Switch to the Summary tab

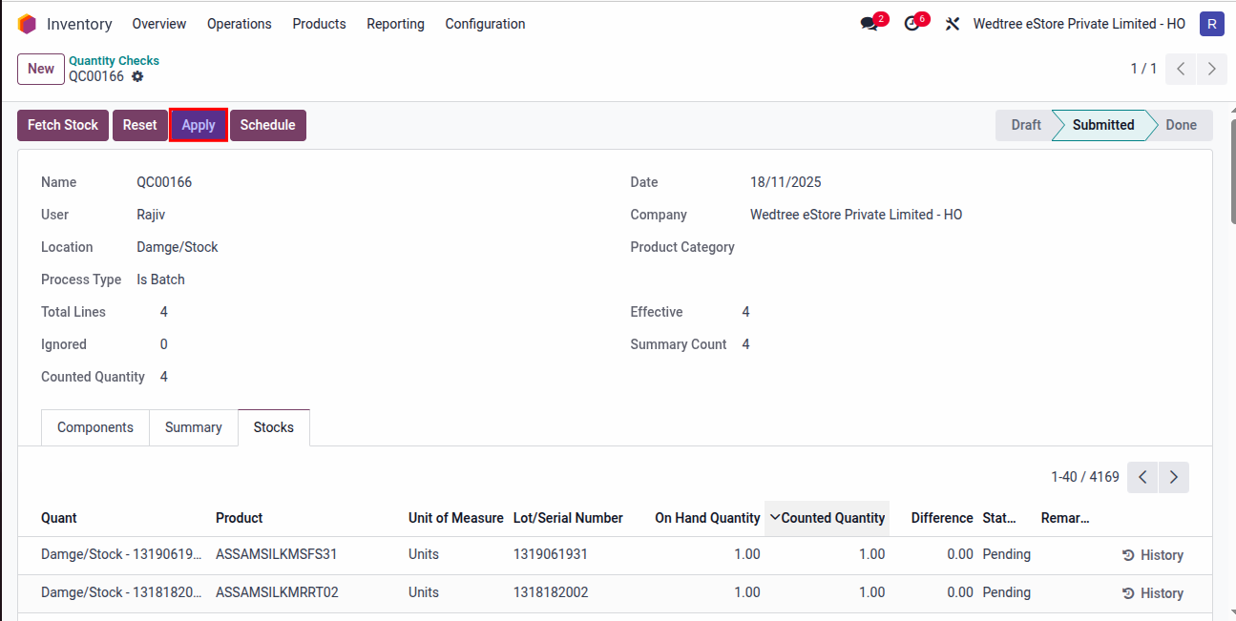point(193,427)
